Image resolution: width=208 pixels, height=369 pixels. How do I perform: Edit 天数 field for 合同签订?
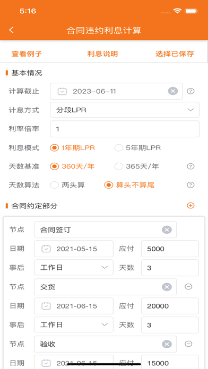tap(170, 268)
